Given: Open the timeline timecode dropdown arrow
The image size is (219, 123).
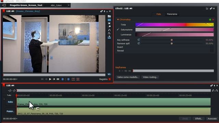Looking at the screenshot, I should coord(17,119).
